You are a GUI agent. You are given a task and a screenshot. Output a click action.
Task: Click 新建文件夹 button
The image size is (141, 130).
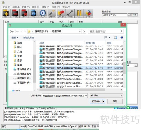click(x=29, y=38)
